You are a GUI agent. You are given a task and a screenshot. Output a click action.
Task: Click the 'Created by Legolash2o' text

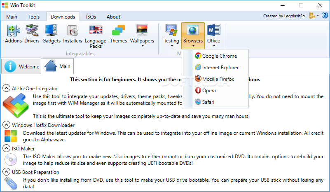tap(284, 16)
